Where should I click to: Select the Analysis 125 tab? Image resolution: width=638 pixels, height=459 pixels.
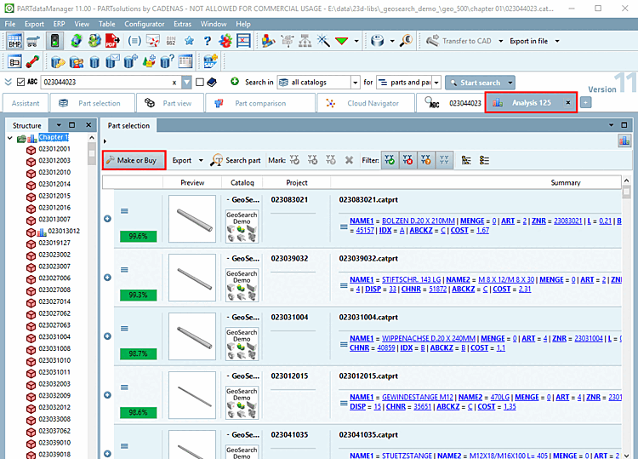click(531, 103)
